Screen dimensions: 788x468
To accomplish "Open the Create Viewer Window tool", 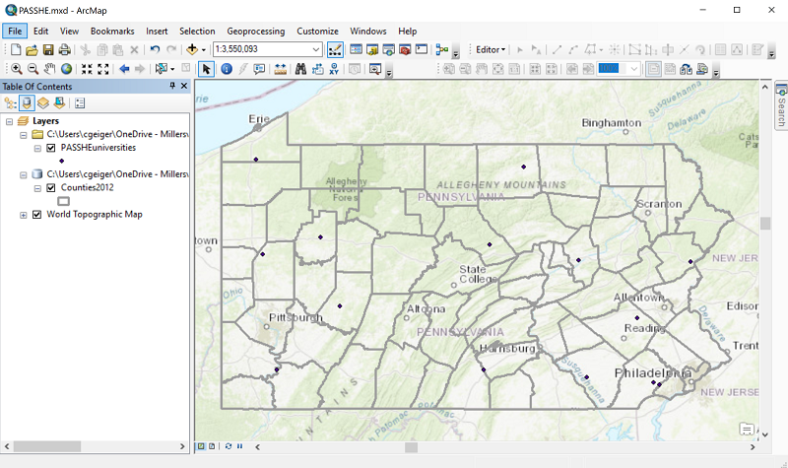I will (x=375, y=69).
